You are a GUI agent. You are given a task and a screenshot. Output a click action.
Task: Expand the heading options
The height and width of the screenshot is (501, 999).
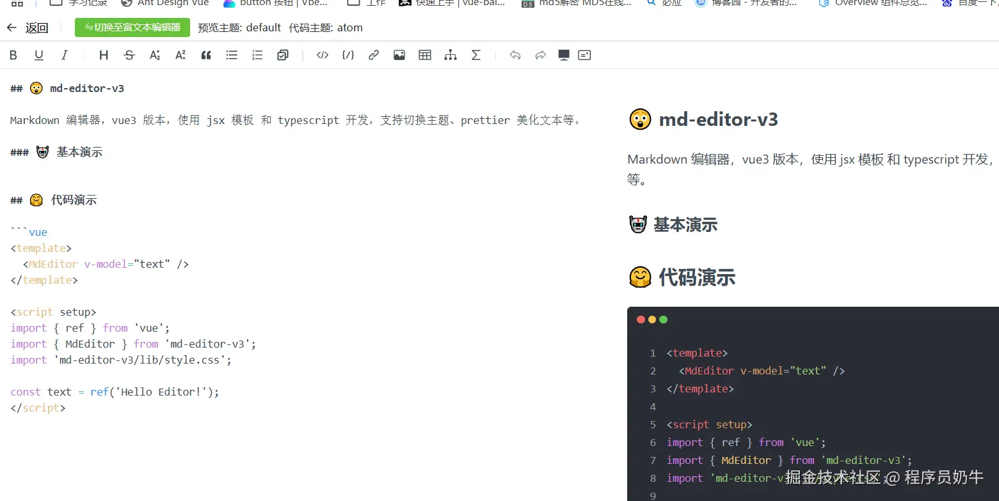104,55
